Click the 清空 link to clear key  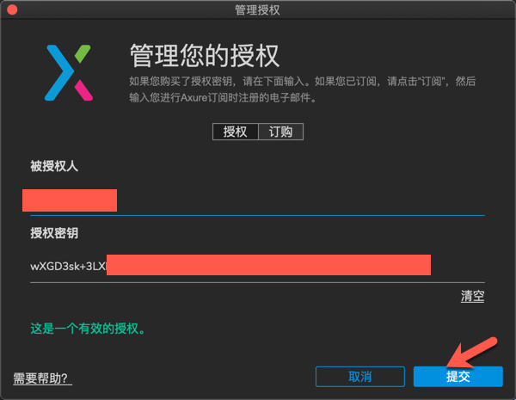472,296
